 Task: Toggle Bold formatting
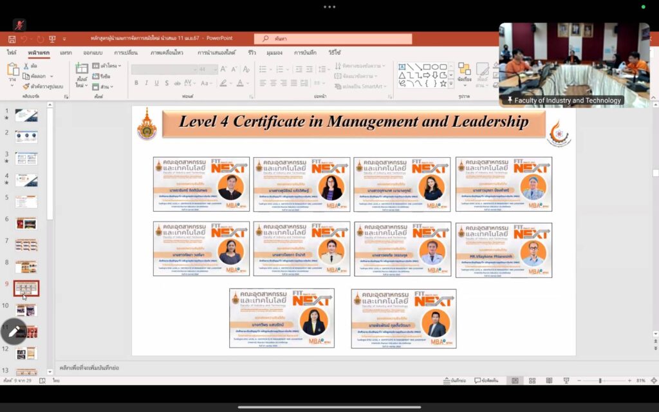tap(136, 83)
